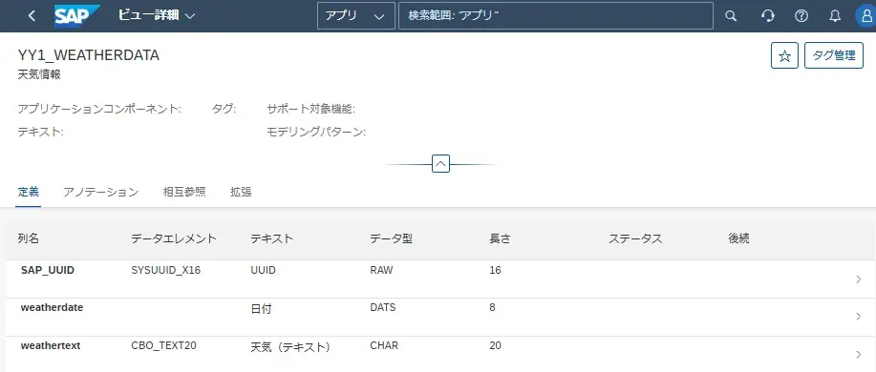
Task: Switch to the 相互参照 tab
Action: pyautogui.click(x=184, y=193)
